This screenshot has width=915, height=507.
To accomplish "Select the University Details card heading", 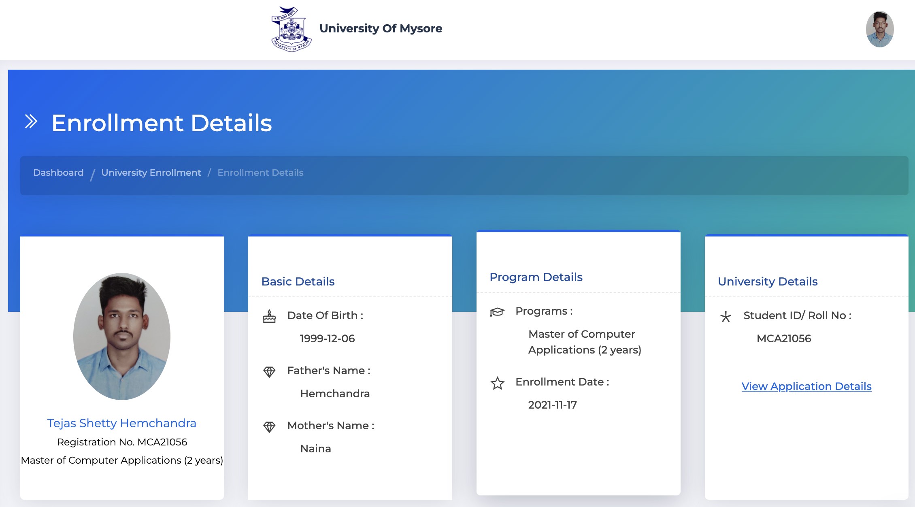I will [768, 281].
